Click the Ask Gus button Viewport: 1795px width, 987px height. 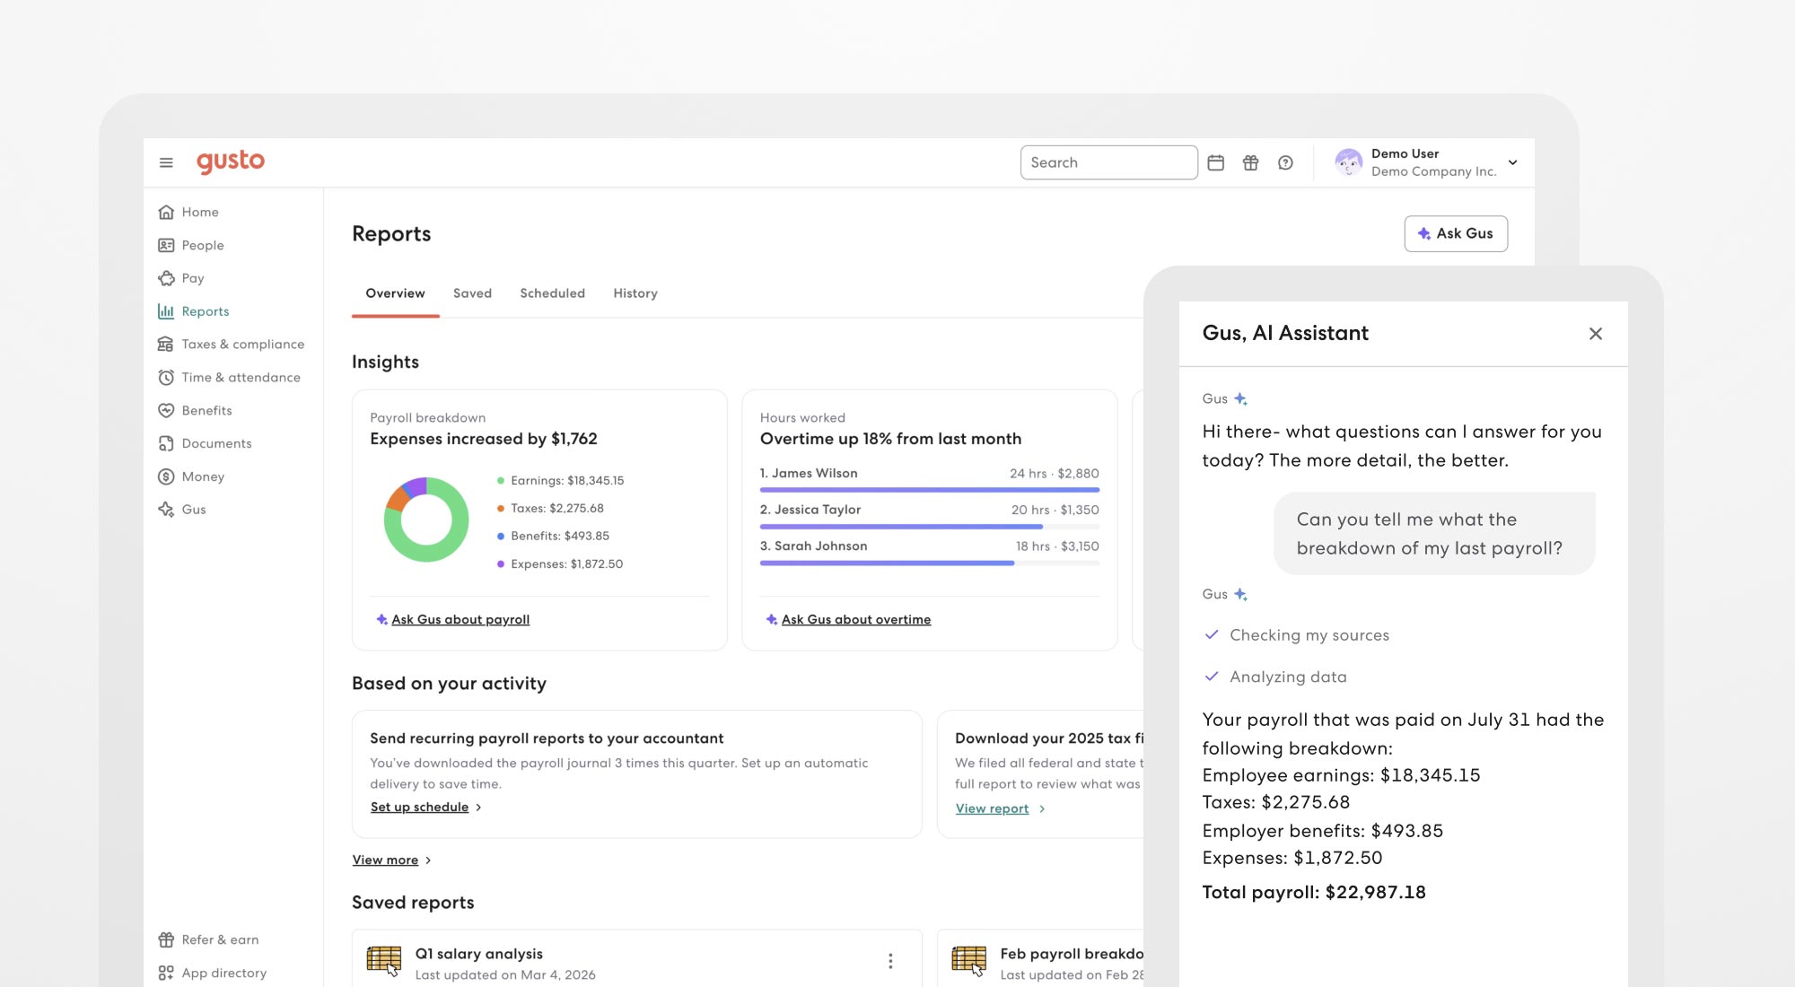pos(1456,233)
